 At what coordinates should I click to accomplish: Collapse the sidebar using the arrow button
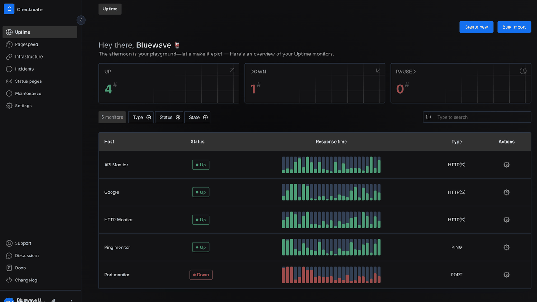[81, 20]
